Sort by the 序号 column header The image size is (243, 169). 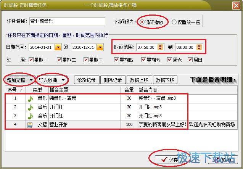point(15,90)
